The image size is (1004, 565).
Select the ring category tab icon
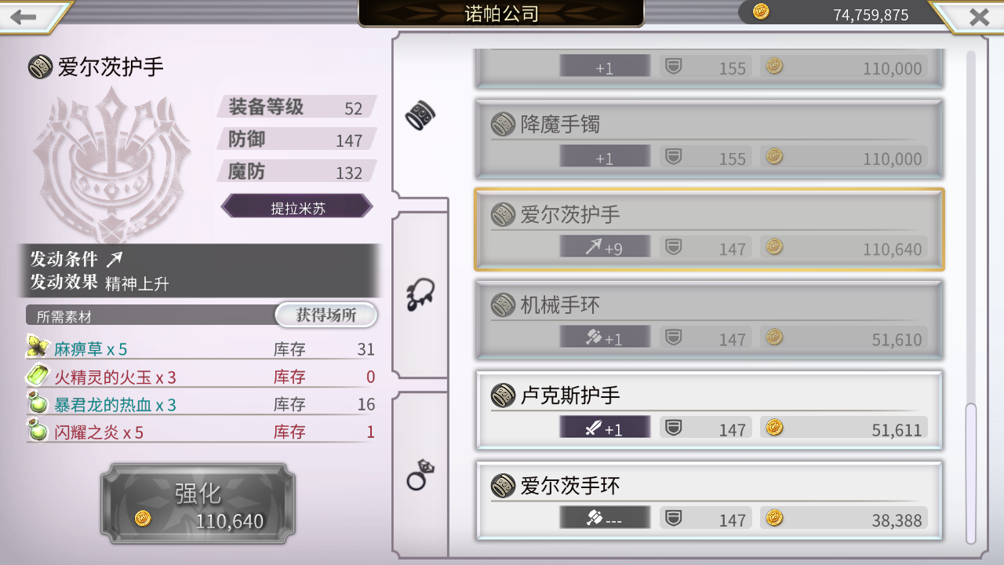tap(420, 475)
